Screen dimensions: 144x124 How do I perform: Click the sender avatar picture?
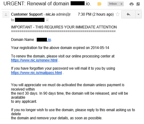click(6, 14)
